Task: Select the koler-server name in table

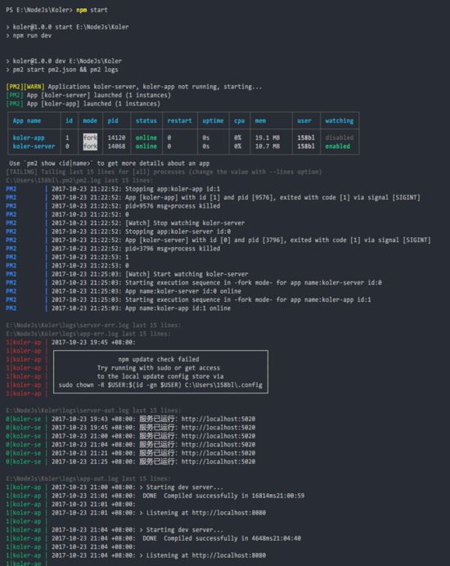Action: [34, 146]
